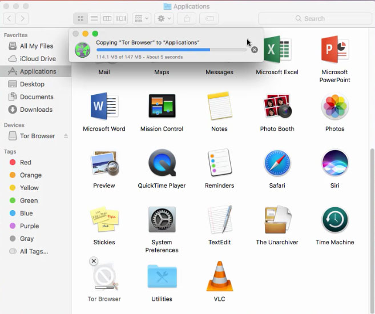This screenshot has width=375, height=314.
Task: Switch to list view
Action: point(94,18)
